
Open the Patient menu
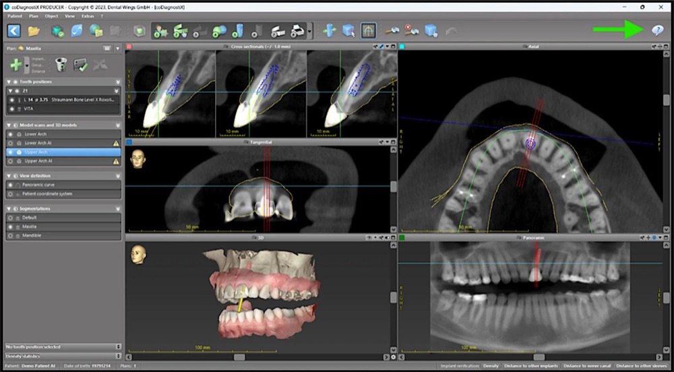click(15, 16)
